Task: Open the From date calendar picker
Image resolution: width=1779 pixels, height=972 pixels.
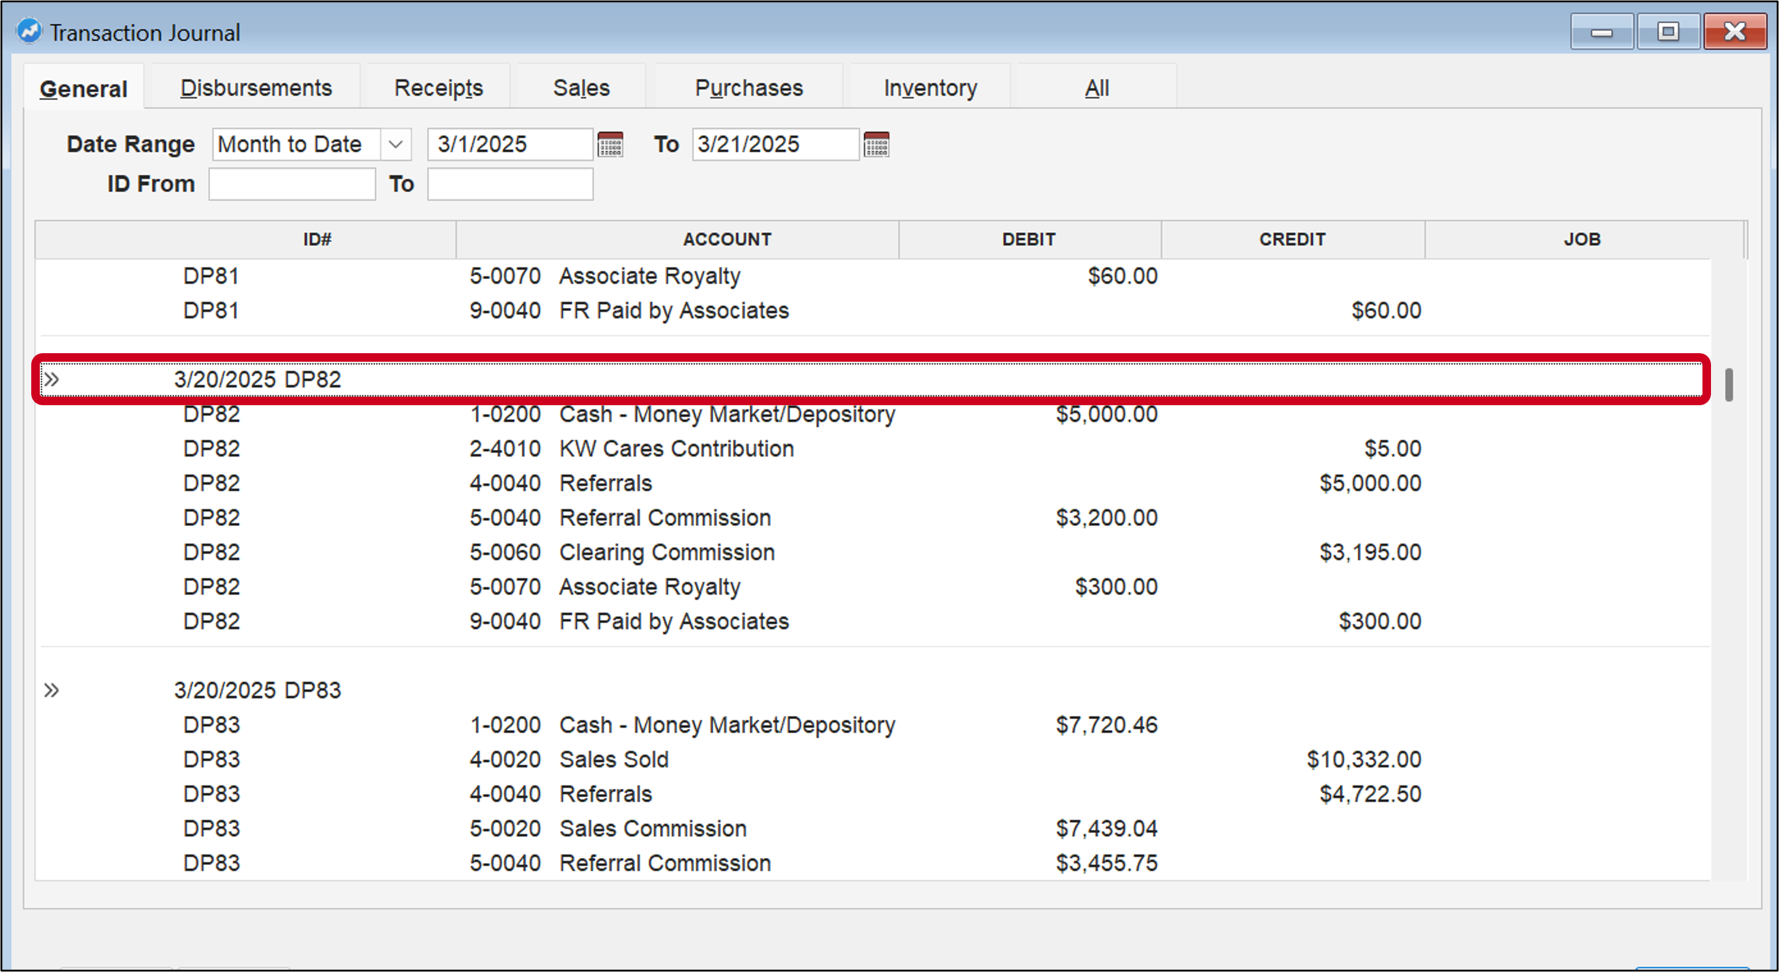Action: 610,145
